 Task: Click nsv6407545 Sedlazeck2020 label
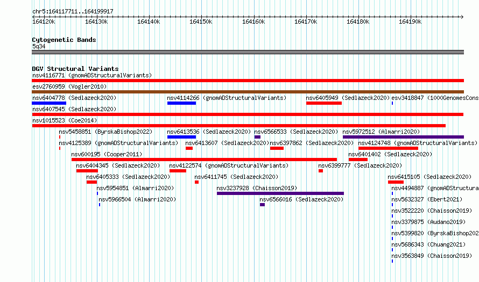click(x=74, y=109)
